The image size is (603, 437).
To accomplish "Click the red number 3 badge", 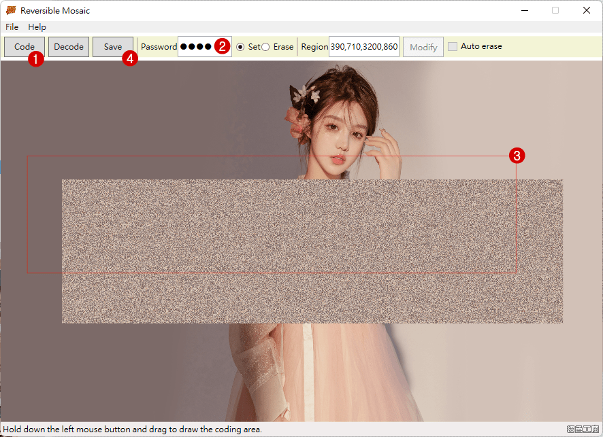I will 517,156.
